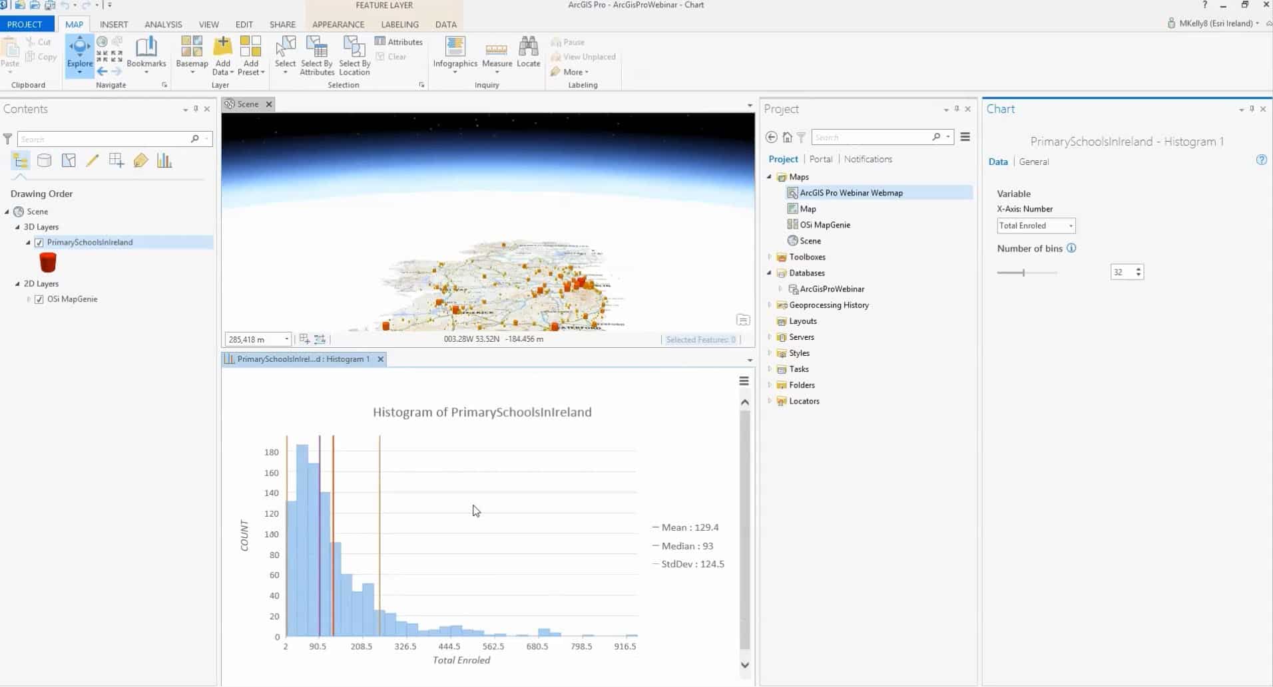Open the ArcGIS Pro Webinar Webmap item
Screen dimensions: 1273x687
[851, 193]
